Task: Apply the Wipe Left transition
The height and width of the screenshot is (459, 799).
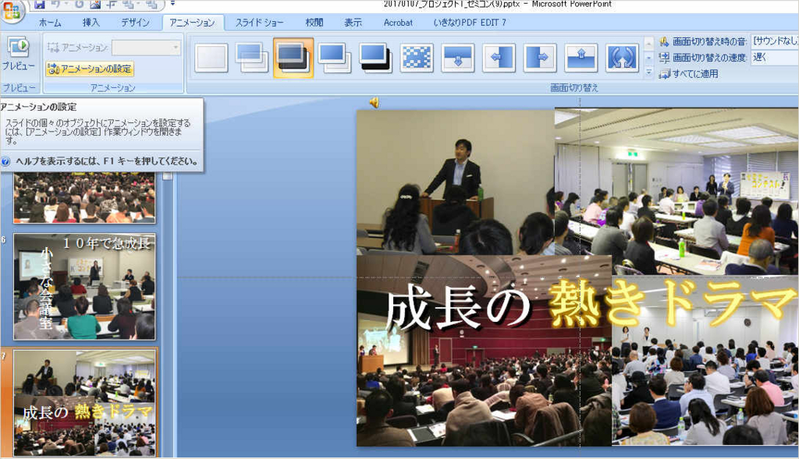Action: pyautogui.click(x=499, y=58)
